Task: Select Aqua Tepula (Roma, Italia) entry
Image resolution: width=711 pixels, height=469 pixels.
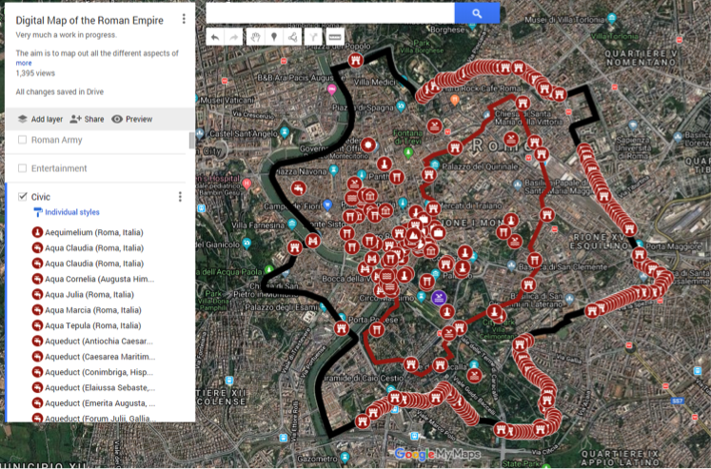Action: click(x=93, y=325)
